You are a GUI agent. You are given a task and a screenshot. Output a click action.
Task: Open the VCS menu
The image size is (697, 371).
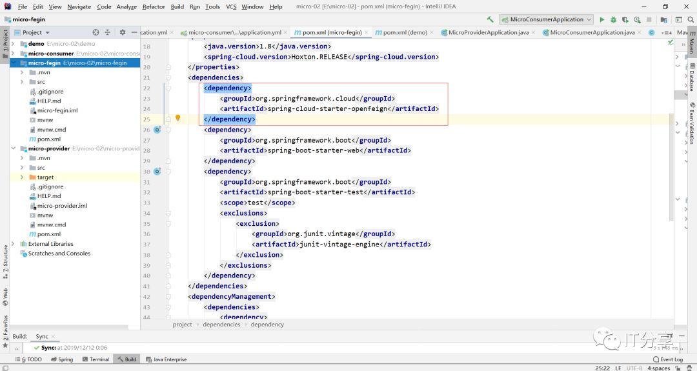pos(231,6)
